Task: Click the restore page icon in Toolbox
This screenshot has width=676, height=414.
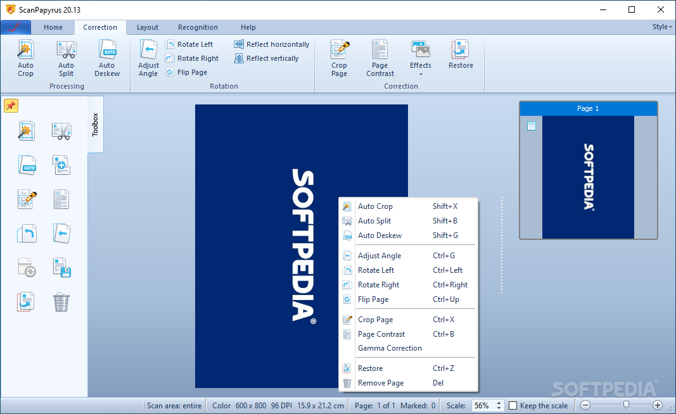Action: pos(26,302)
